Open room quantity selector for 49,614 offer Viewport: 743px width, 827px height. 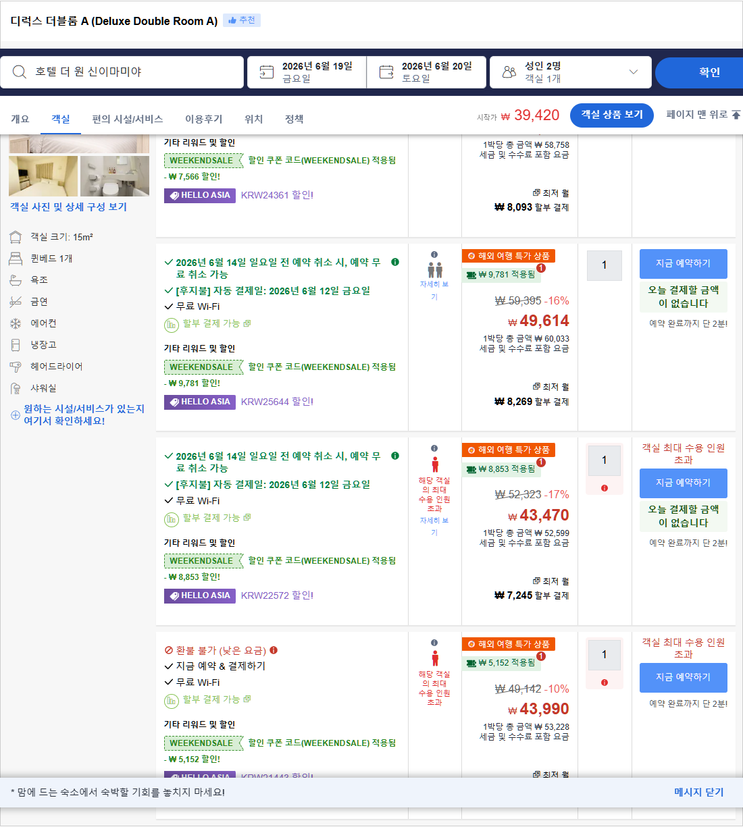coord(604,265)
